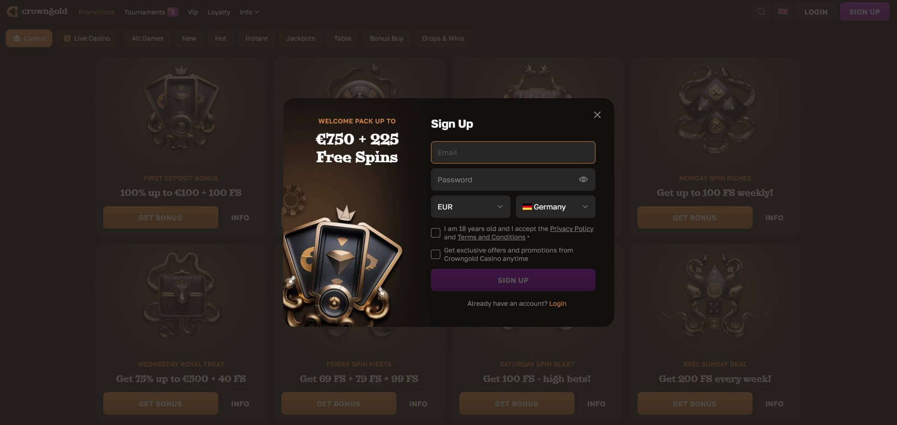Viewport: 897px width, 425px height.
Task: Expand the Germany country dropdown
Action: pyautogui.click(x=555, y=207)
